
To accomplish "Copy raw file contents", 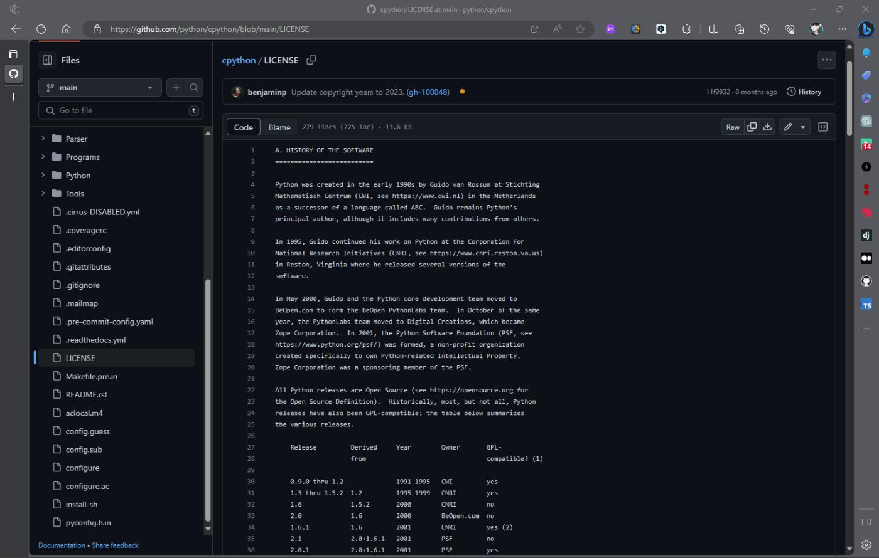I will click(x=752, y=127).
